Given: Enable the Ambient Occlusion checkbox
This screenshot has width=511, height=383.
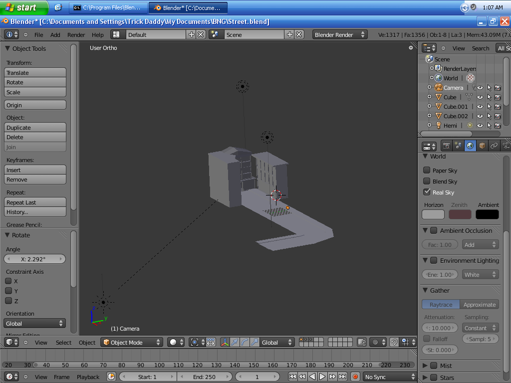Looking at the screenshot, I should pos(434,231).
